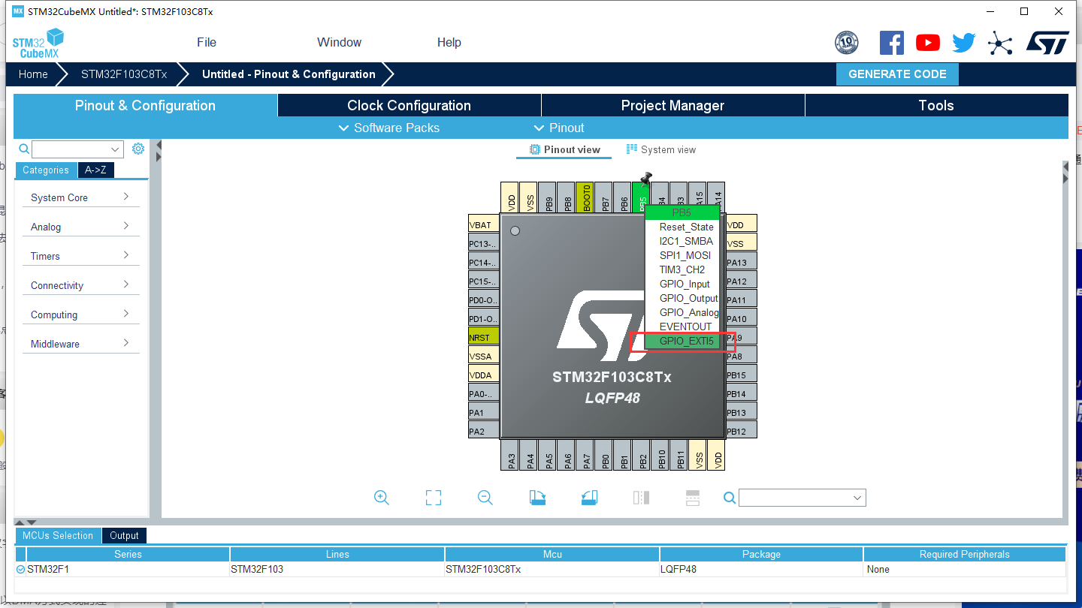Image resolution: width=1082 pixels, height=608 pixels.
Task: Select GPIO_EXTI5 in the pin menu
Action: point(683,341)
